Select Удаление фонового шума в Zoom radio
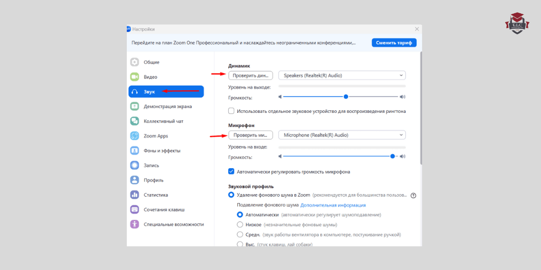Screen dimensions: 541x270 [231, 195]
